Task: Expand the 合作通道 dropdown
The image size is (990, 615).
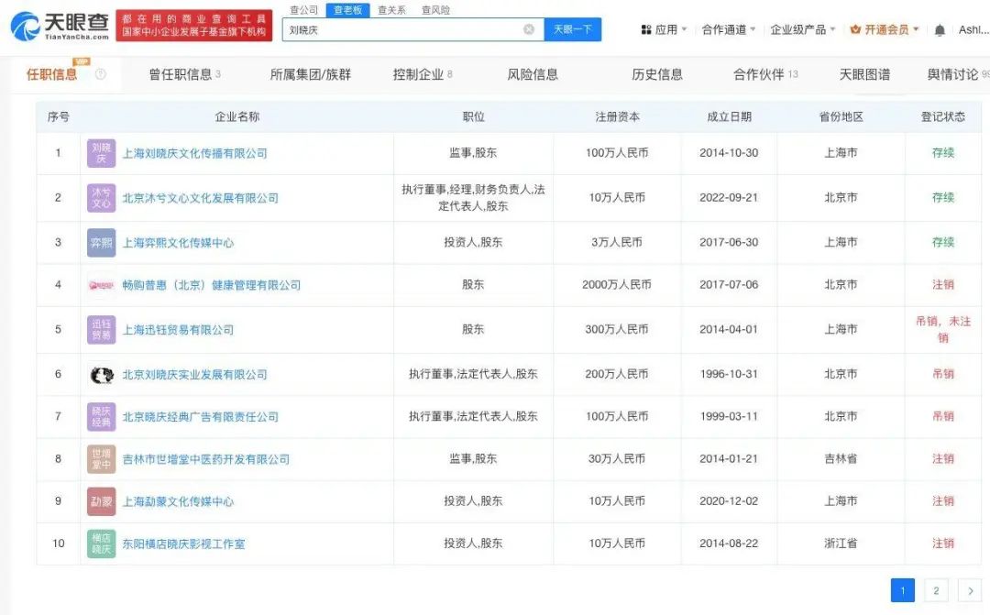Action: tap(729, 30)
